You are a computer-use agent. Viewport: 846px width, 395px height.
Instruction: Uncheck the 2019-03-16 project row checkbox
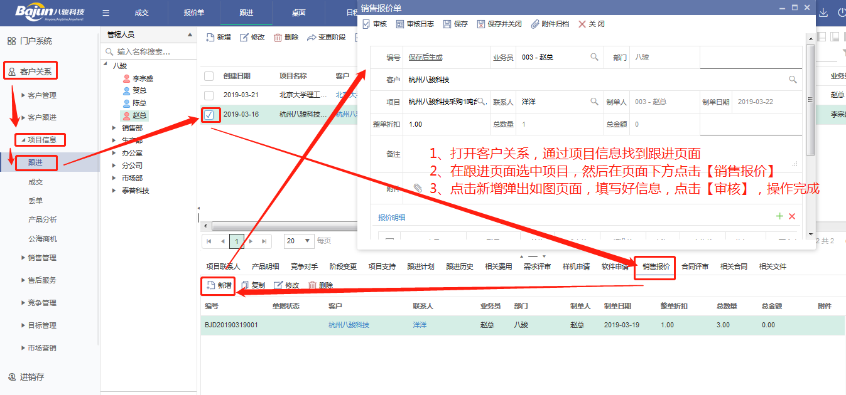(209, 115)
